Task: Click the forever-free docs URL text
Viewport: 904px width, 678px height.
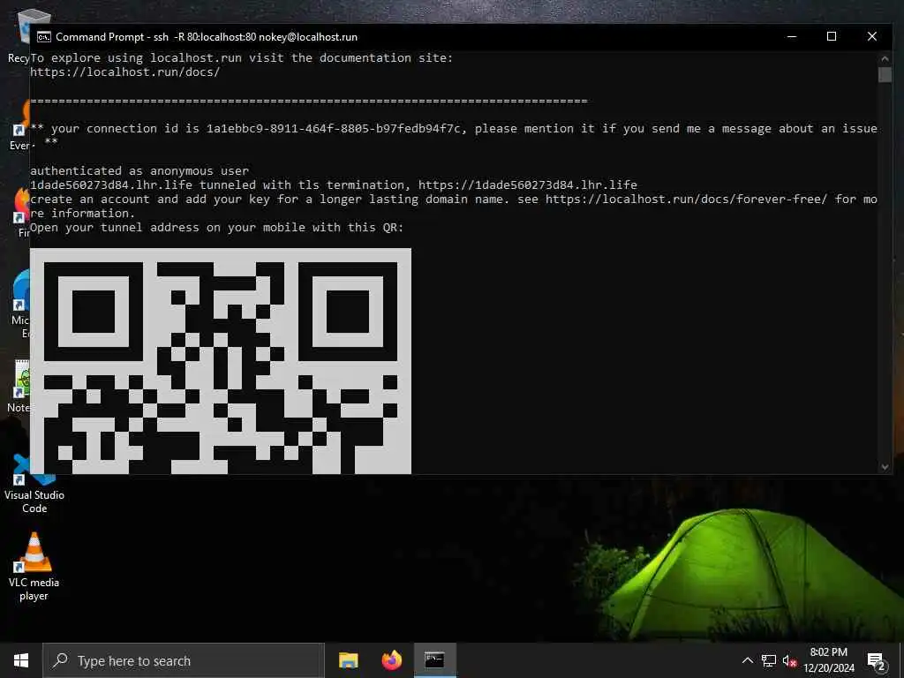Action: pos(686,199)
